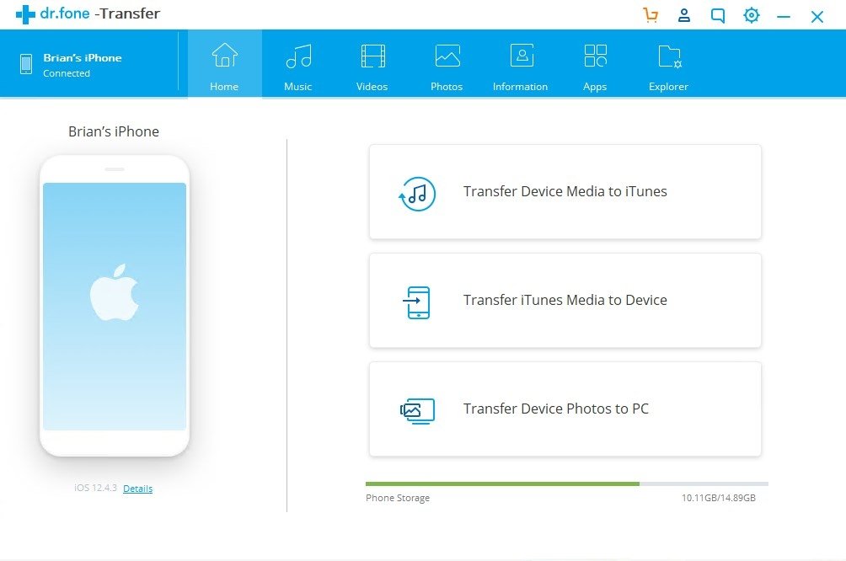This screenshot has height=561, width=846.
Task: Click the Phone Storage usage bar
Action: [x=566, y=484]
